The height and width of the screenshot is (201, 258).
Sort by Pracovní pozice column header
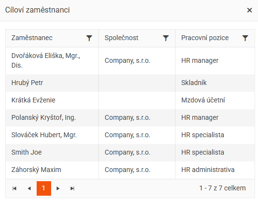coord(205,38)
